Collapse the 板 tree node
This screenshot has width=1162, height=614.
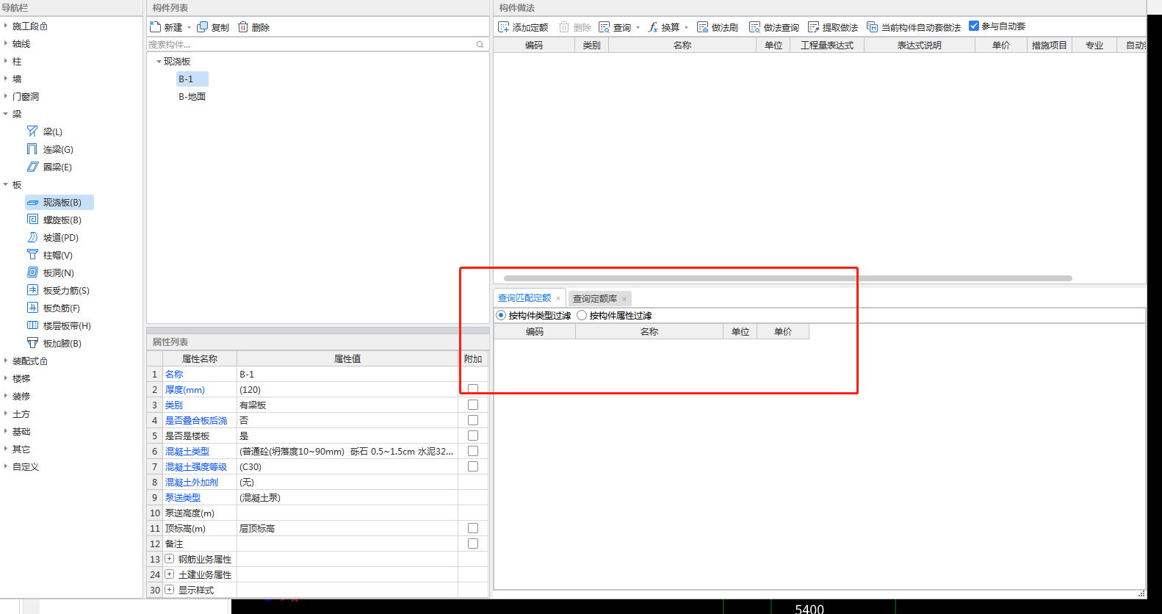pyautogui.click(x=5, y=184)
